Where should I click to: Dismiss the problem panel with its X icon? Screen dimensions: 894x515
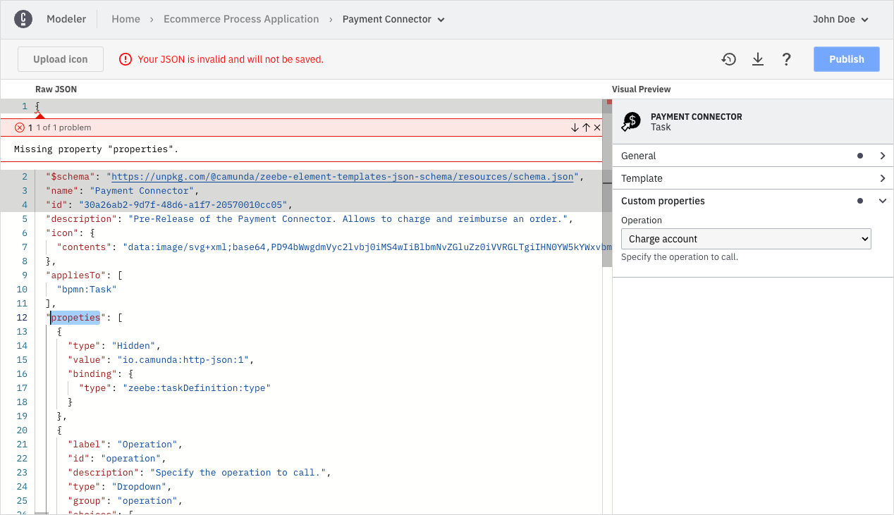(x=596, y=128)
